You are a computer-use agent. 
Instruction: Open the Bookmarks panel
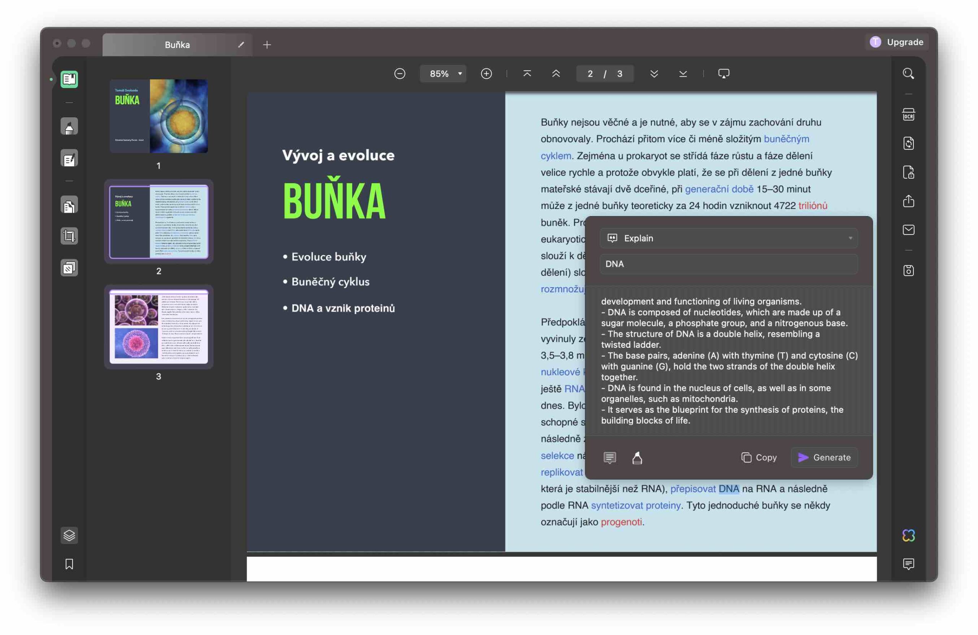coord(69,564)
